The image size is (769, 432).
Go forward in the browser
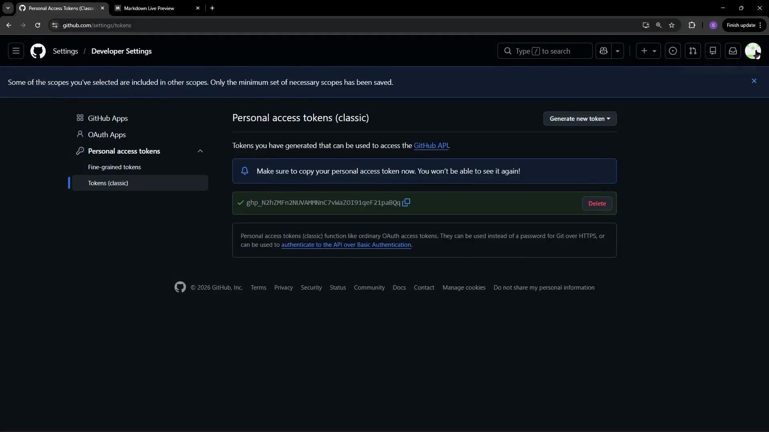[23, 25]
